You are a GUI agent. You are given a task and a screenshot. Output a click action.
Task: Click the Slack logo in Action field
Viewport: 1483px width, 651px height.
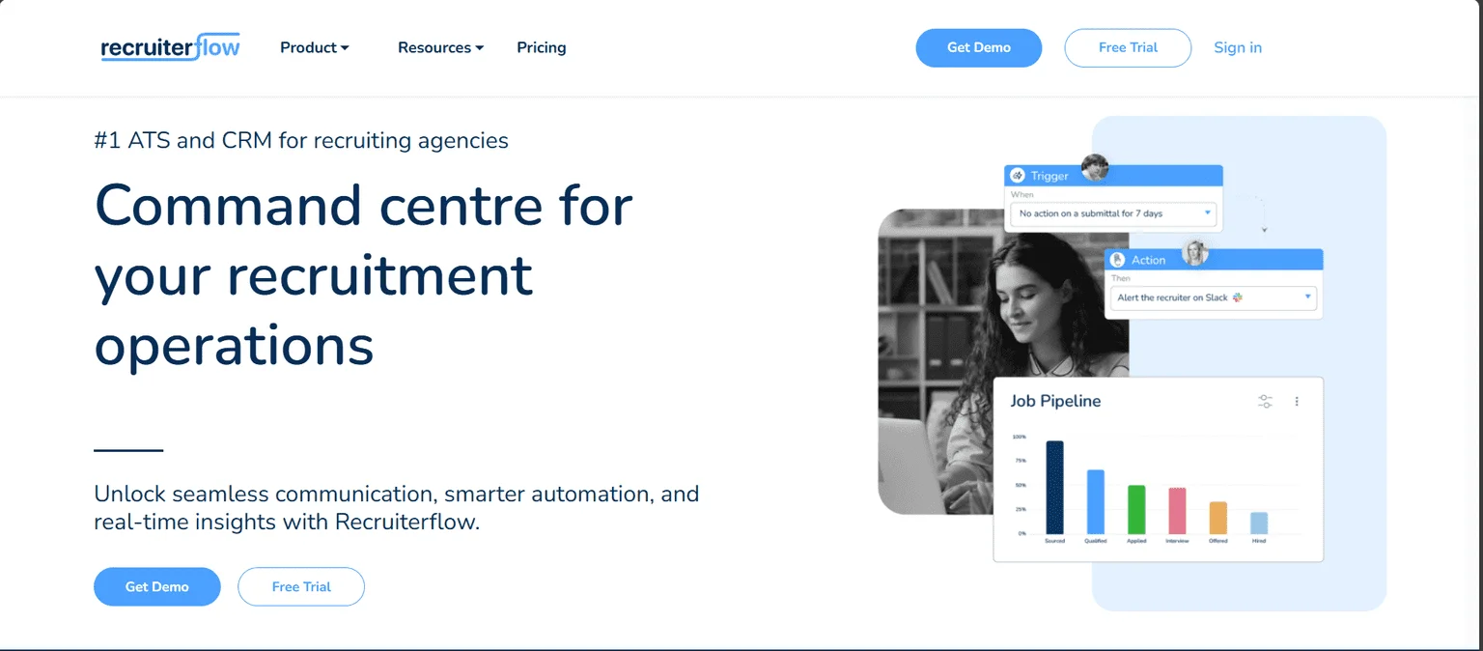point(1238,297)
